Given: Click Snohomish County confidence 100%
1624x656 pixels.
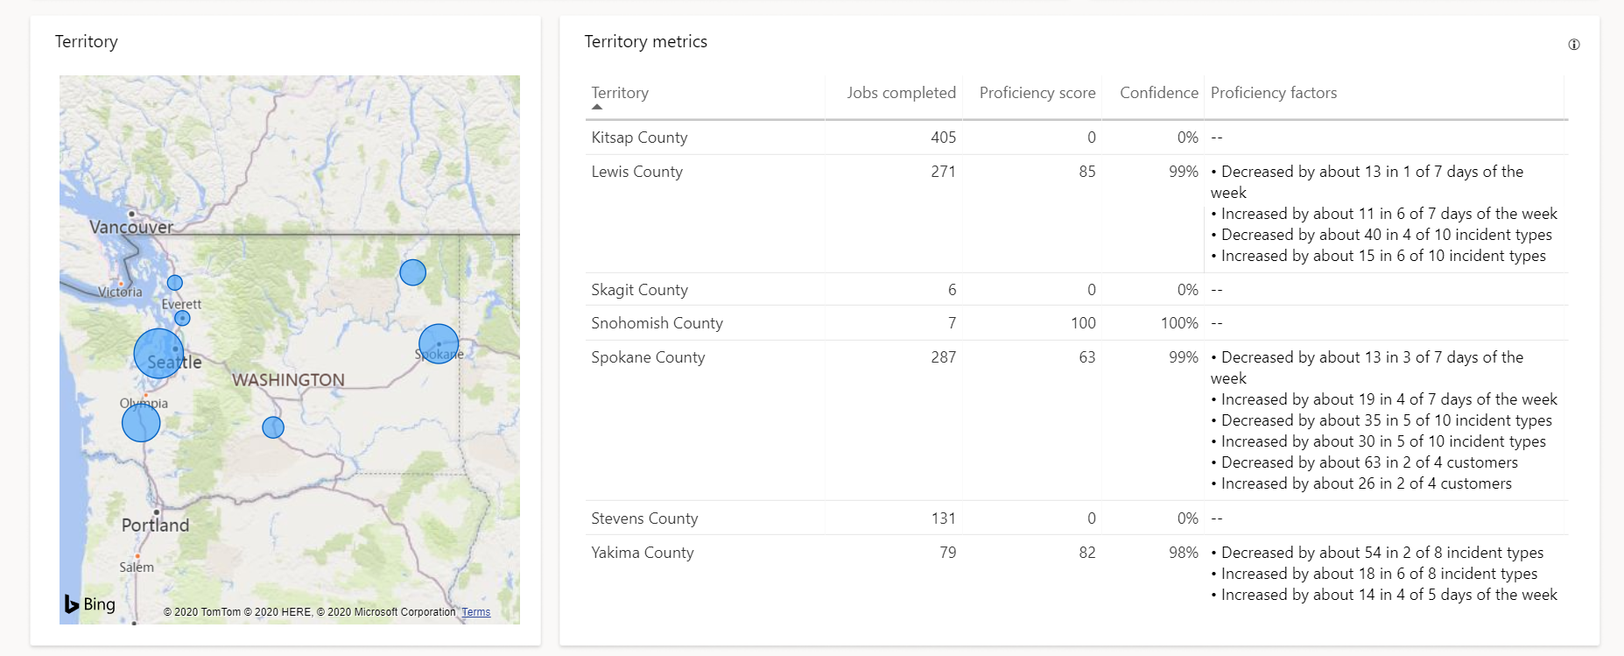Looking at the screenshot, I should click(x=1179, y=323).
